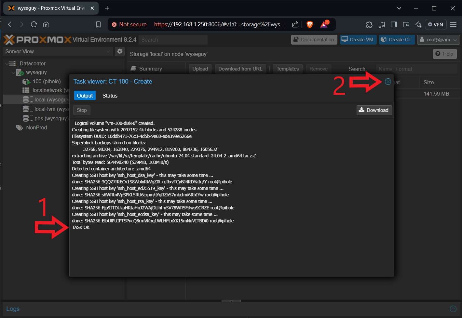This screenshot has height=318, width=462.
Task: Open a new browser tab
Action: pos(107,8)
